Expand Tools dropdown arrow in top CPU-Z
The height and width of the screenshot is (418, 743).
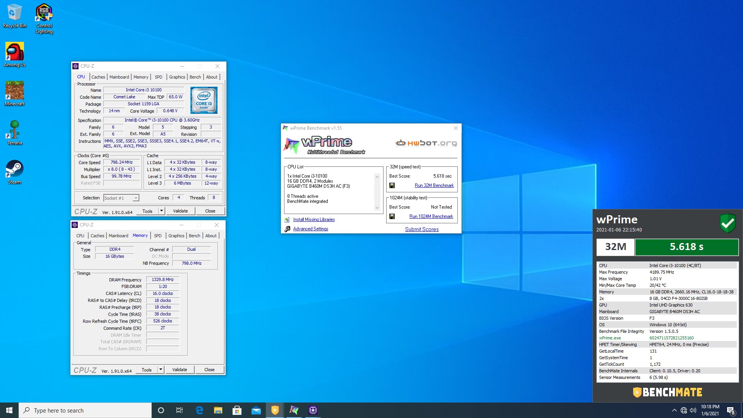click(x=161, y=211)
